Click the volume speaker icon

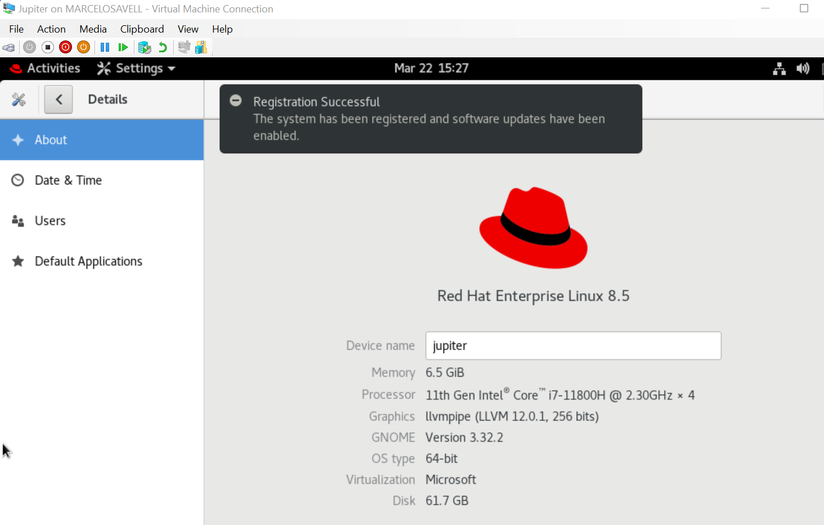click(803, 69)
